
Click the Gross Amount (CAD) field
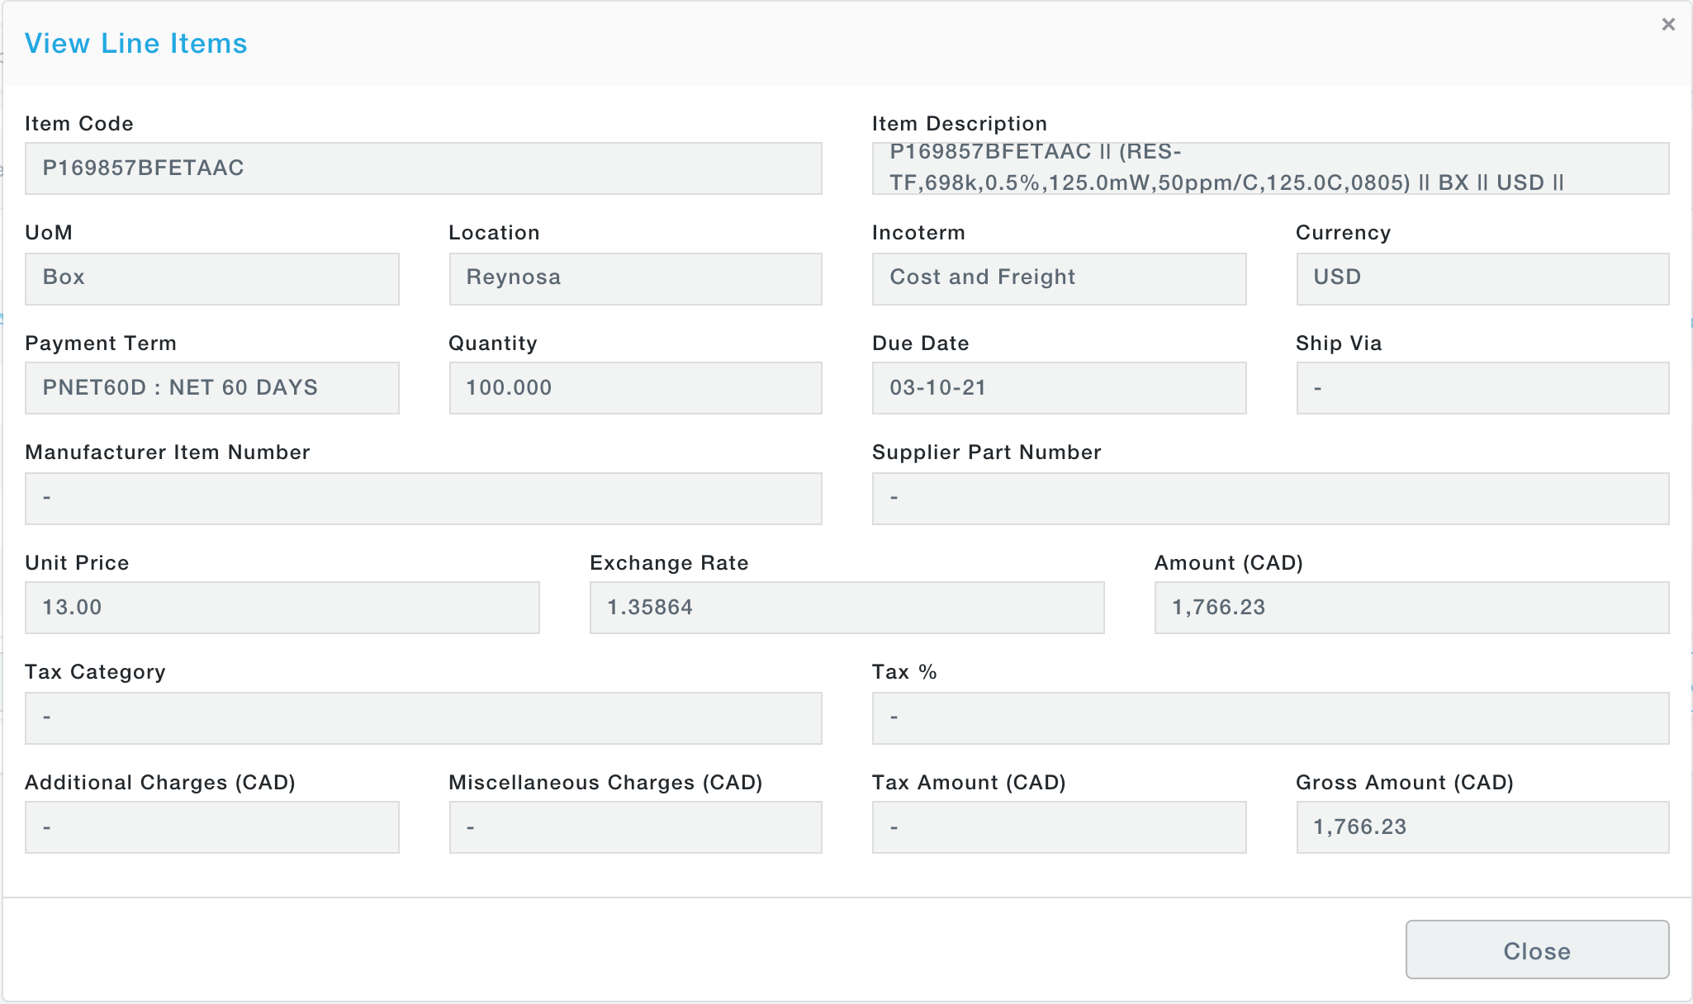coord(1482,827)
